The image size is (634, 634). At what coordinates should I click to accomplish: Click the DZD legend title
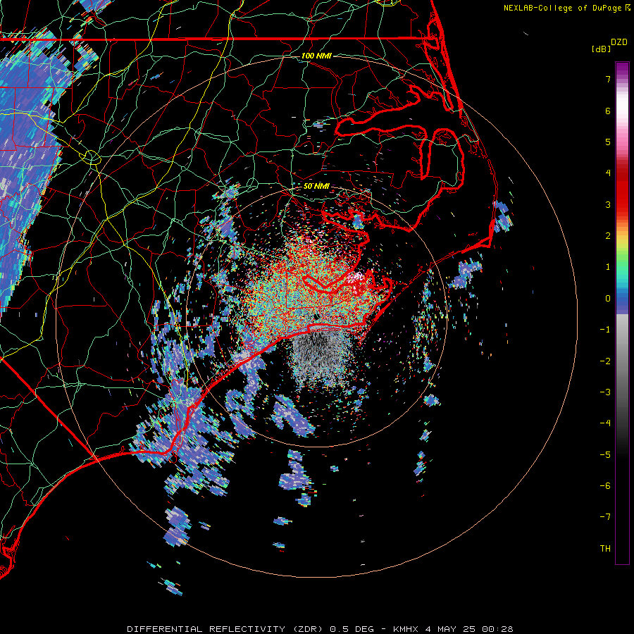[x=619, y=42]
